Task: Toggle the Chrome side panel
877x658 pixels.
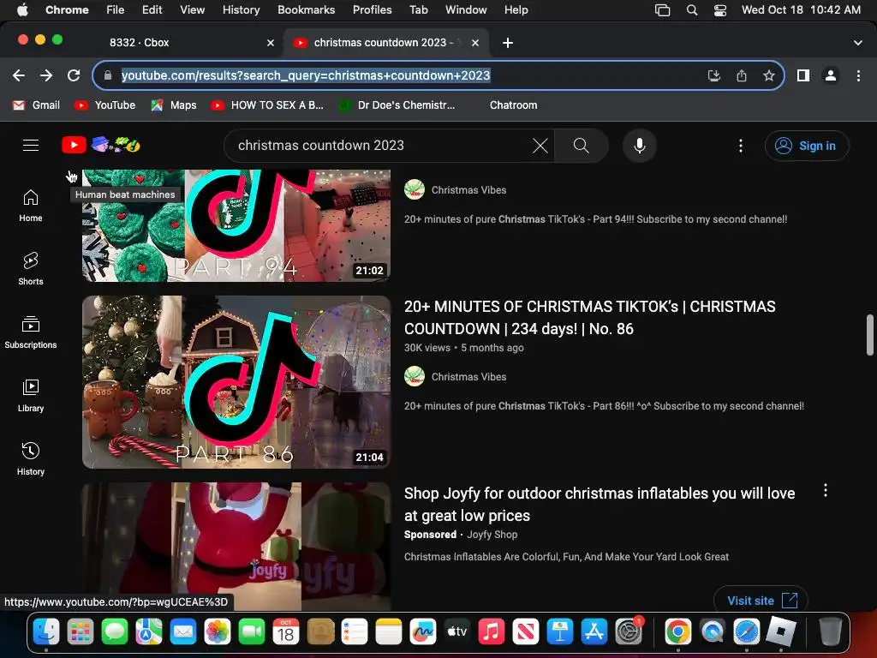Action: 803,75
